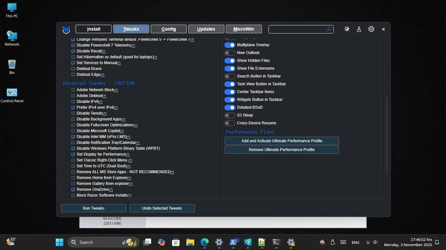Click the font scaling 'A' icon
This screenshot has width=446, height=250.
pos(359,29)
